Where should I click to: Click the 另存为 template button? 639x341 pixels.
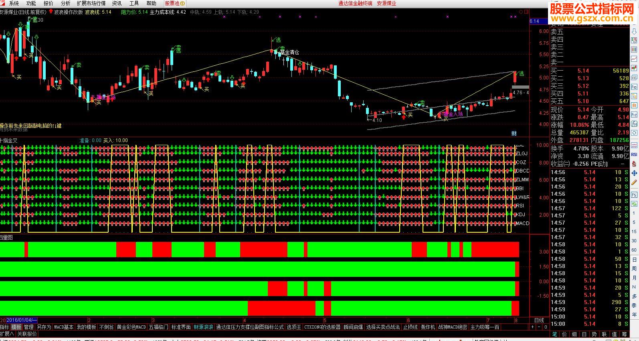pyautogui.click(x=44, y=327)
